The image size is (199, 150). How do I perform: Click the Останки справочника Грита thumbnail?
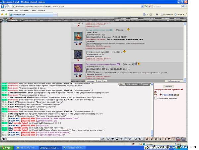tap(78, 68)
